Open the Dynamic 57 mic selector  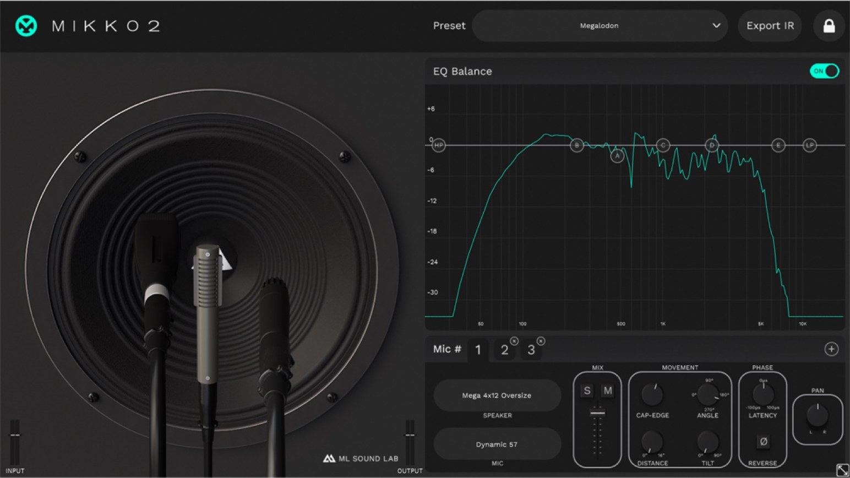(x=497, y=444)
